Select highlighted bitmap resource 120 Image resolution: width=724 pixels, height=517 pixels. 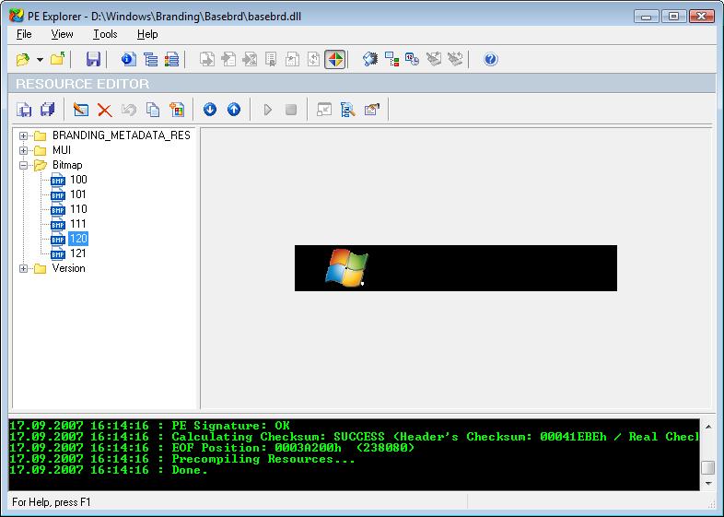click(78, 239)
